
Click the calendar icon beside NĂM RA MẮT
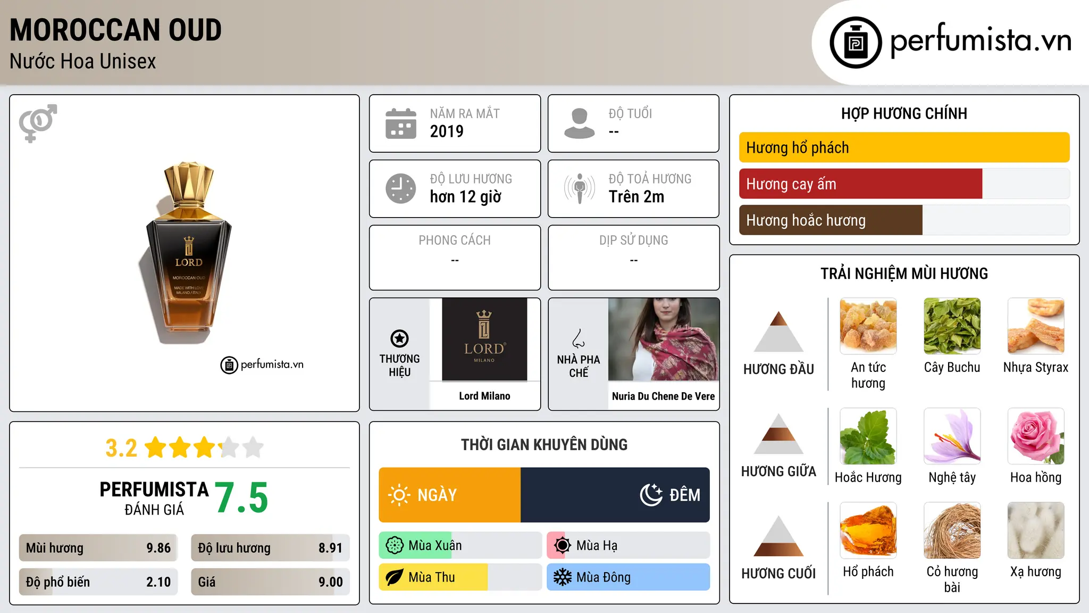pyautogui.click(x=400, y=123)
